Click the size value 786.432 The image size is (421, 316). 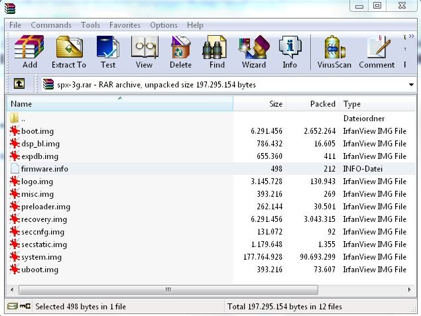coord(269,144)
